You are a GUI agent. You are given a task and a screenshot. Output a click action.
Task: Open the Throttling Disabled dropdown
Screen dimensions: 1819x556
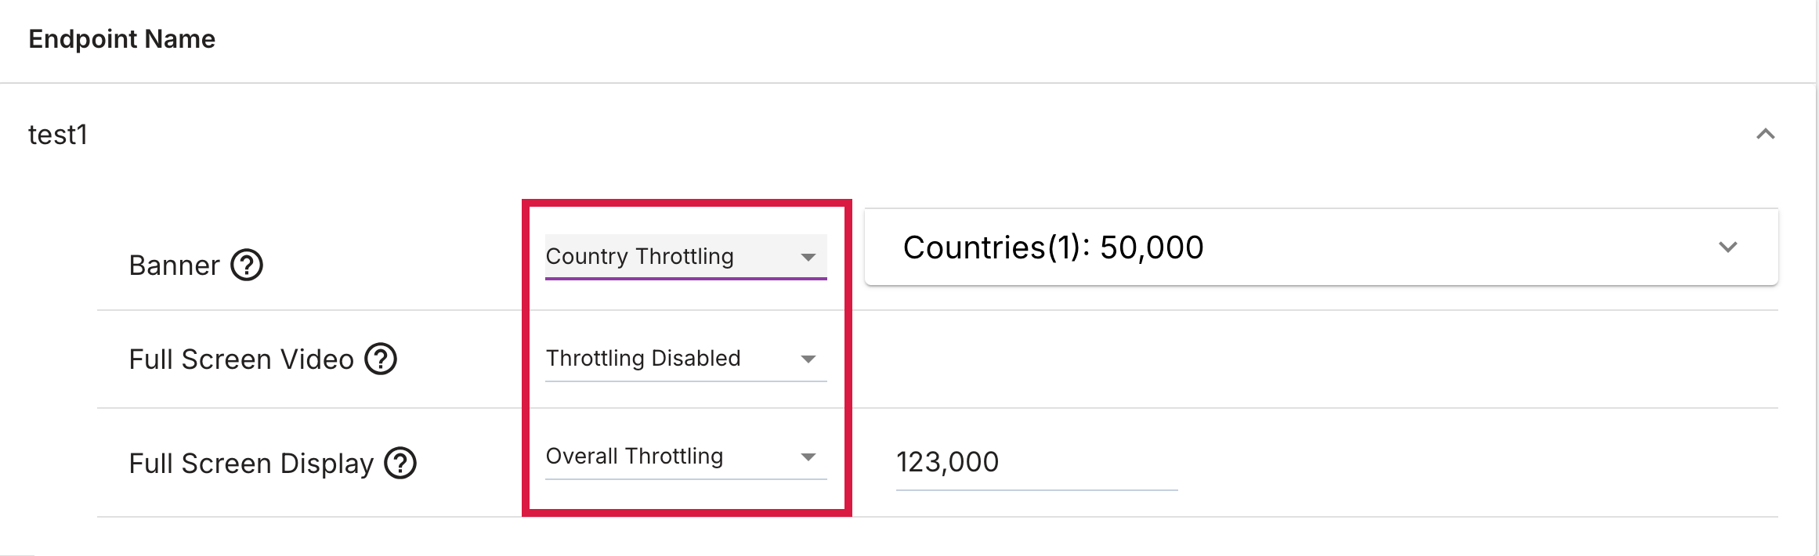pos(685,359)
